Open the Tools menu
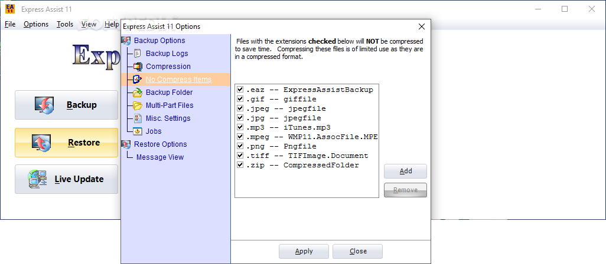The width and height of the screenshot is (606, 264). pyautogui.click(x=65, y=24)
